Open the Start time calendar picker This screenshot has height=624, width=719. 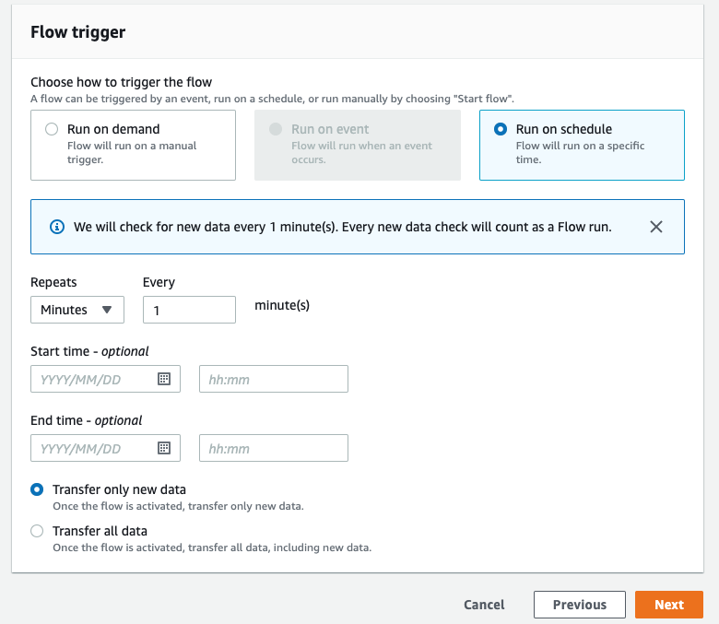click(x=164, y=379)
